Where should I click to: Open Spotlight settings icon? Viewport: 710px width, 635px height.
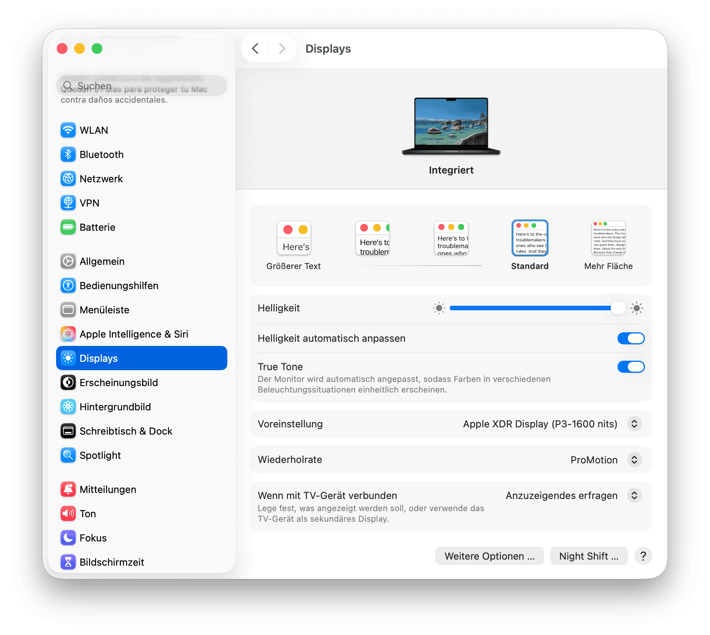tap(68, 455)
